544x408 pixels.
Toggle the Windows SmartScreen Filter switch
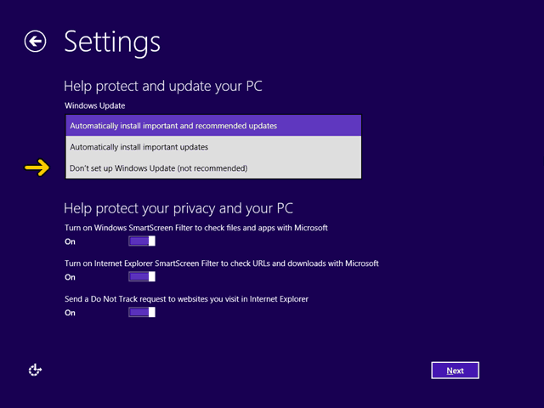(142, 241)
